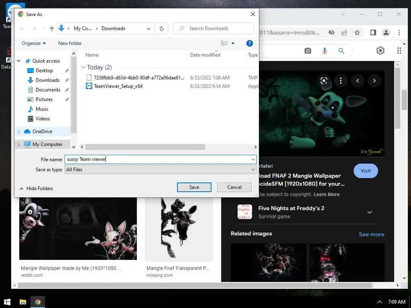
Task: Open Chrome profile avatar icon
Action: tap(386, 32)
